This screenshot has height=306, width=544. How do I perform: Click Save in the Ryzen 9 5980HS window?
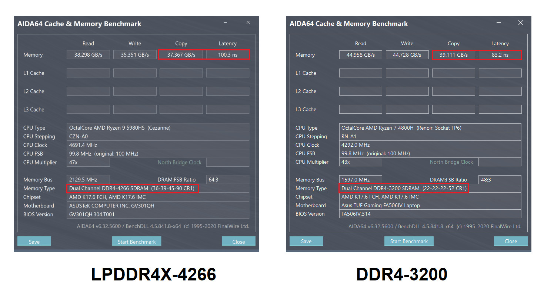pyautogui.click(x=34, y=242)
